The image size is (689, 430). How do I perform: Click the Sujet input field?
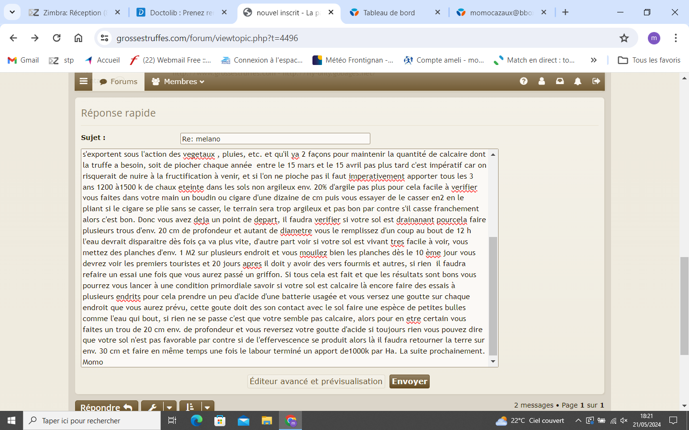point(275,139)
